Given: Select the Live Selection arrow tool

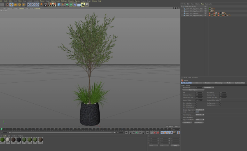Looking at the screenshot, I should (x=7, y=5).
